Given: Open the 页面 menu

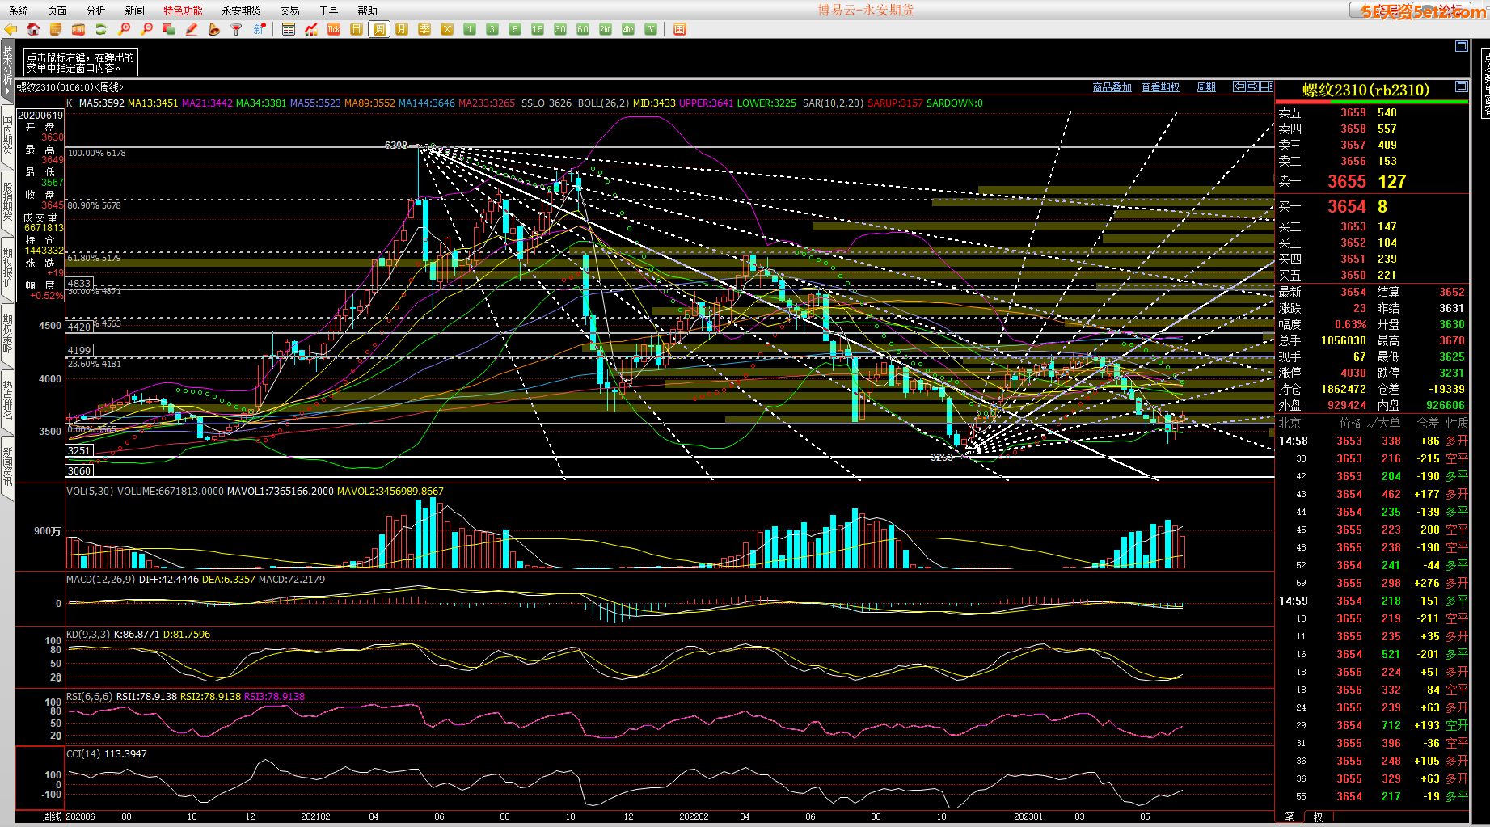Looking at the screenshot, I should [57, 11].
